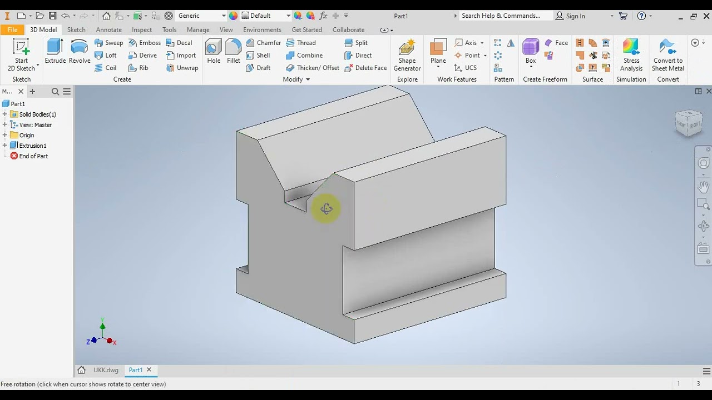Click the Delete Face tool
Image resolution: width=712 pixels, height=400 pixels.
tap(365, 68)
